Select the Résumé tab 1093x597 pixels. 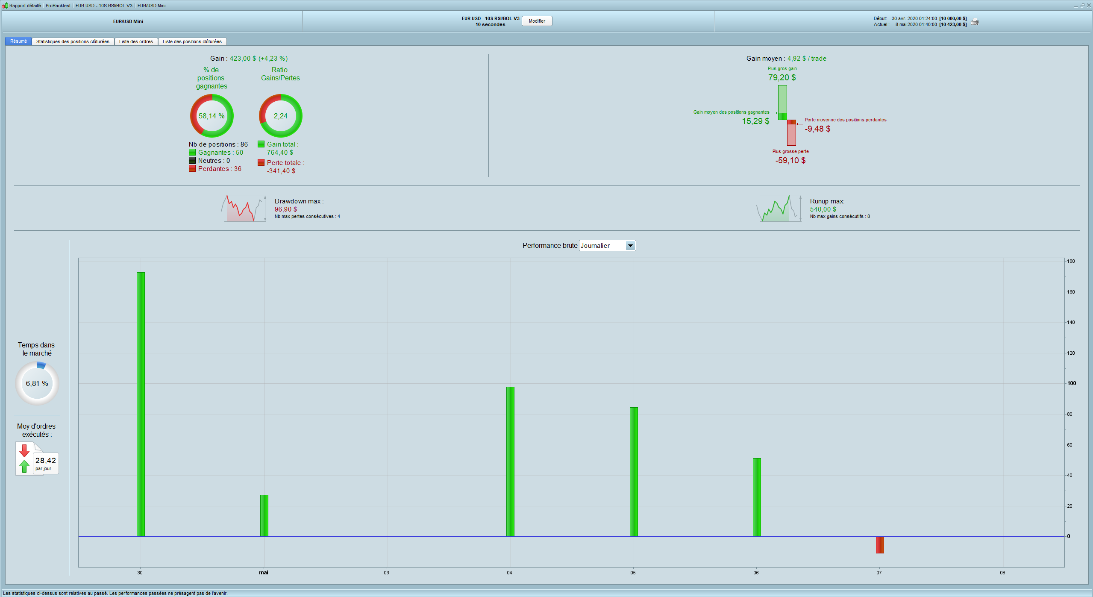pyautogui.click(x=18, y=41)
